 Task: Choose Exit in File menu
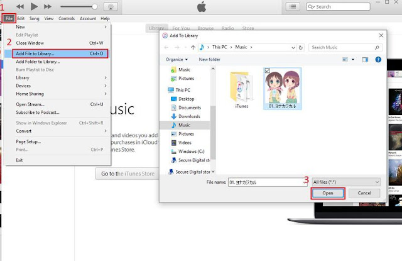58,160
